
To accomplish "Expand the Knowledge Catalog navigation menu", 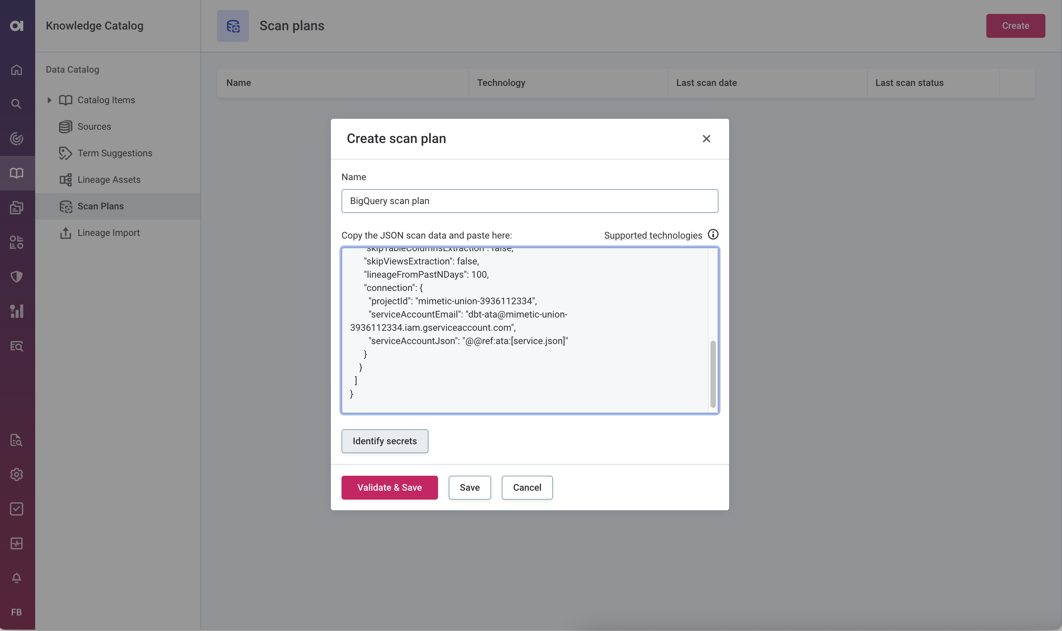I will pos(17,173).
